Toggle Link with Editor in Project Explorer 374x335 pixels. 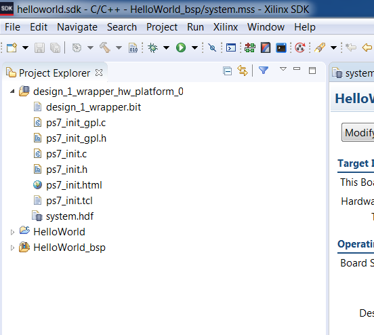(x=243, y=71)
